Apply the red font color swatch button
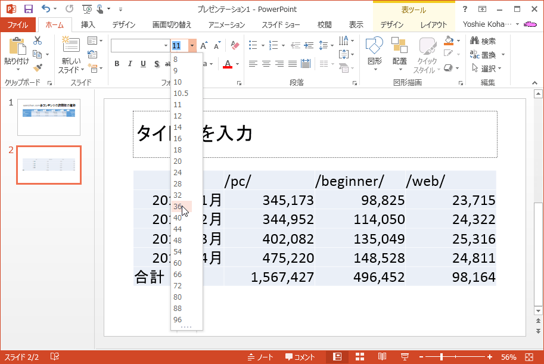 tap(228, 64)
